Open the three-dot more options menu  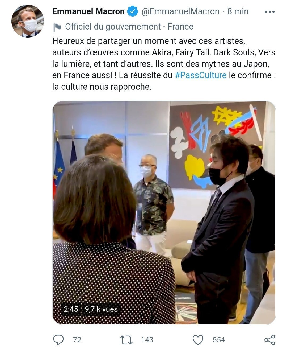pyautogui.click(x=270, y=12)
